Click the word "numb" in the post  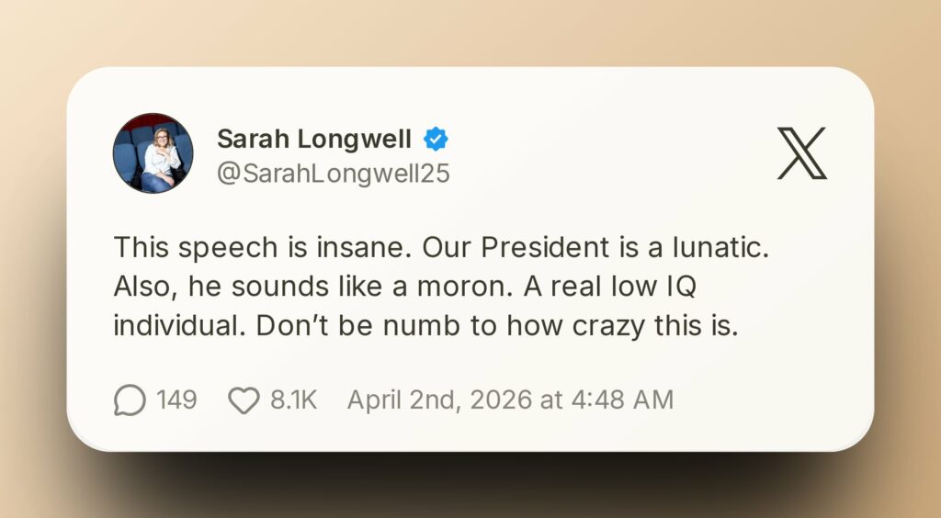pyautogui.click(x=462, y=327)
